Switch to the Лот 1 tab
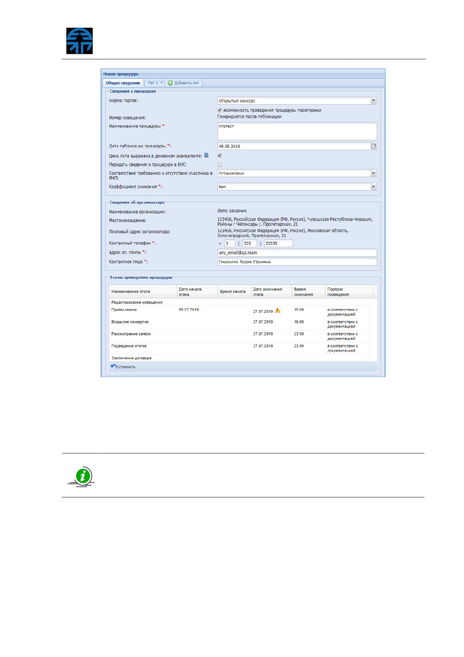Screen dimensions: 464x657 tap(153, 83)
